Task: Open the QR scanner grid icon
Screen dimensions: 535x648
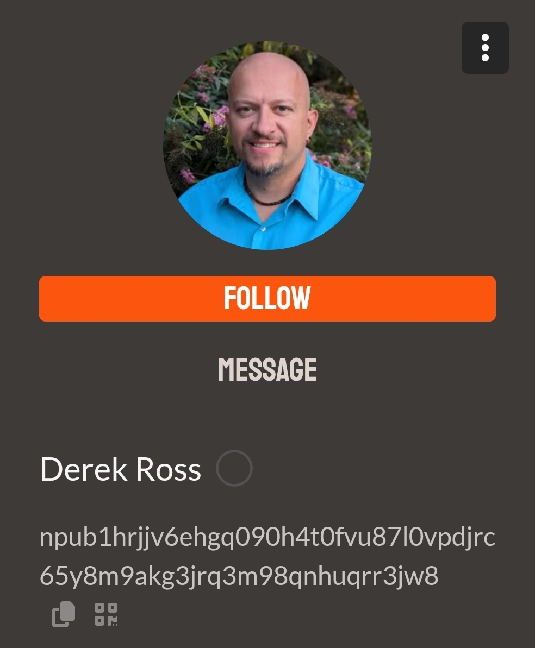Action: (x=106, y=614)
